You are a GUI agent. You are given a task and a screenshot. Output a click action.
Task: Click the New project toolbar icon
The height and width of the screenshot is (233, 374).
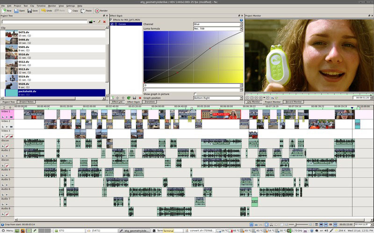(7, 10)
